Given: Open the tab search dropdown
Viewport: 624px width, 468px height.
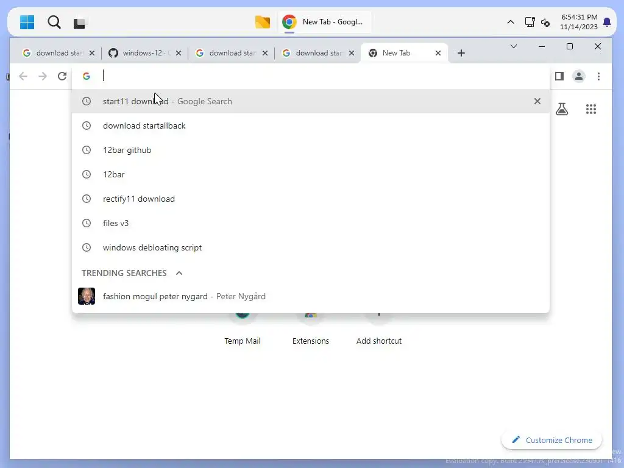Looking at the screenshot, I should tap(514, 46).
